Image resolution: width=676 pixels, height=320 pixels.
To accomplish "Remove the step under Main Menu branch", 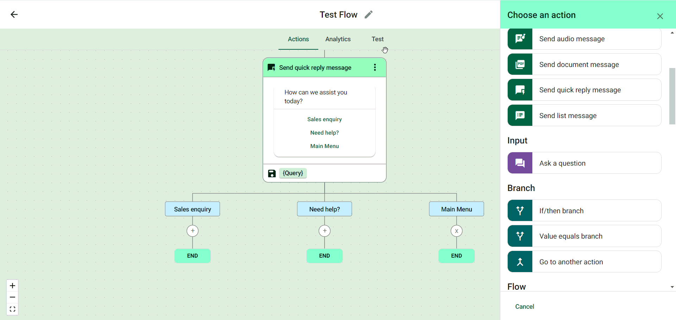I will click(457, 231).
